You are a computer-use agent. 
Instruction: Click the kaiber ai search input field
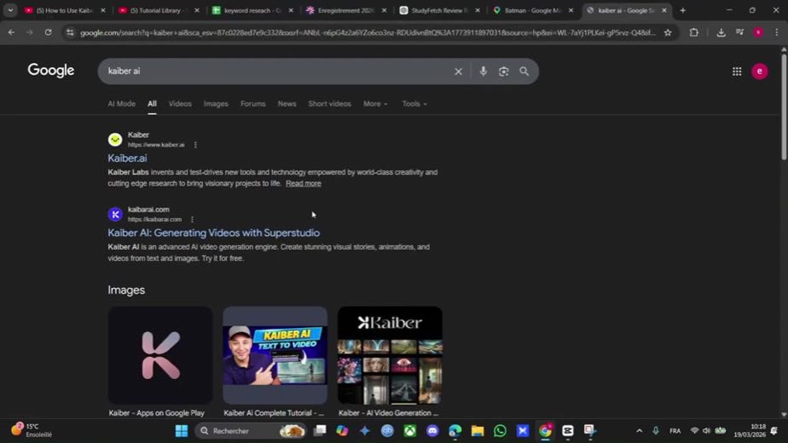276,72
